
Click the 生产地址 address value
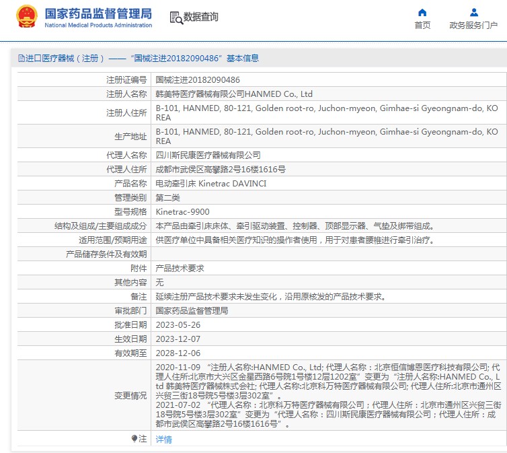click(327, 137)
